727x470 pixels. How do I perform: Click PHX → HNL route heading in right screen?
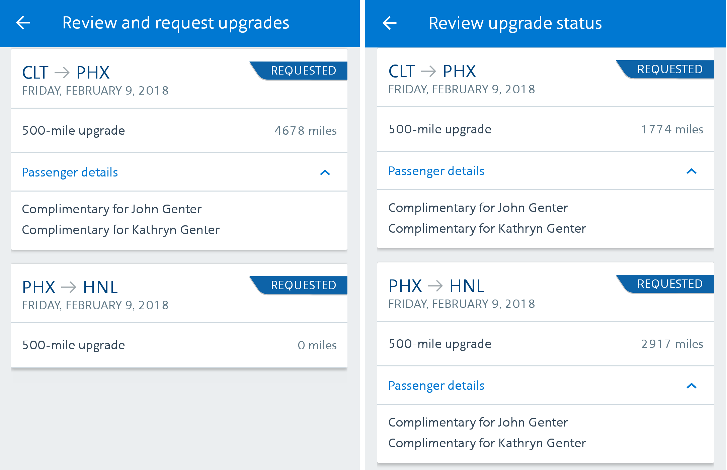436,285
